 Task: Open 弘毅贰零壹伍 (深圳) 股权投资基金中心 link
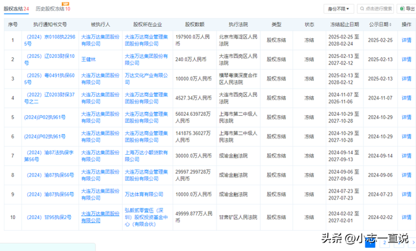tap(146, 217)
